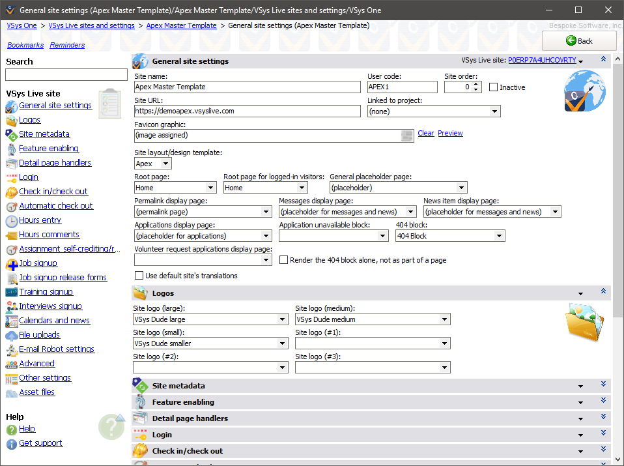
Task: Open the Bookmarks menu link
Action: 25,45
